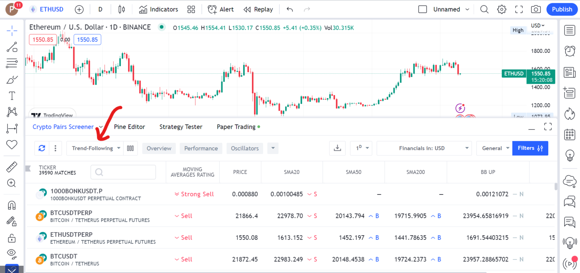
Task: Open Alerts panel via alarm clock icon
Action: [570, 51]
